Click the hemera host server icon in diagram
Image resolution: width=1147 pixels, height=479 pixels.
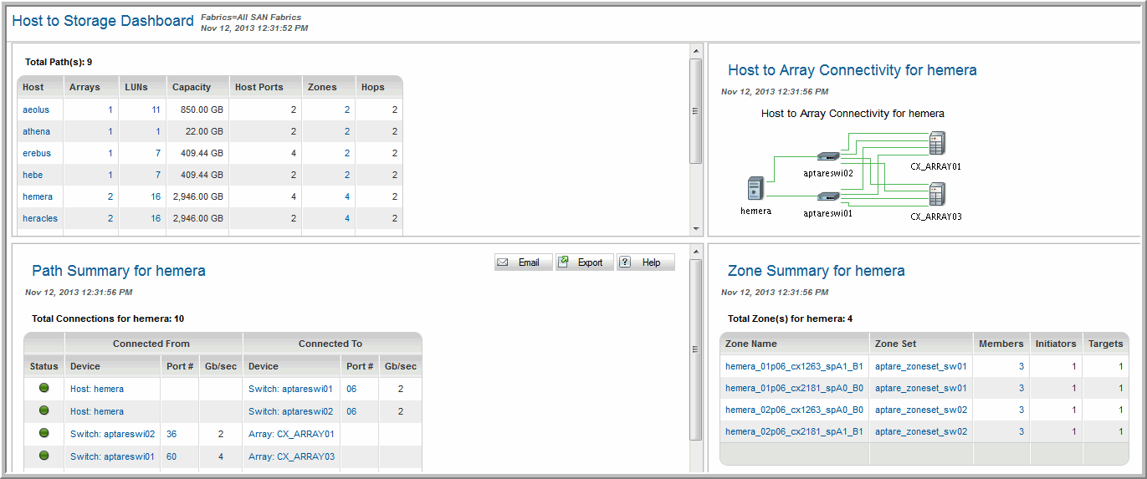click(755, 188)
